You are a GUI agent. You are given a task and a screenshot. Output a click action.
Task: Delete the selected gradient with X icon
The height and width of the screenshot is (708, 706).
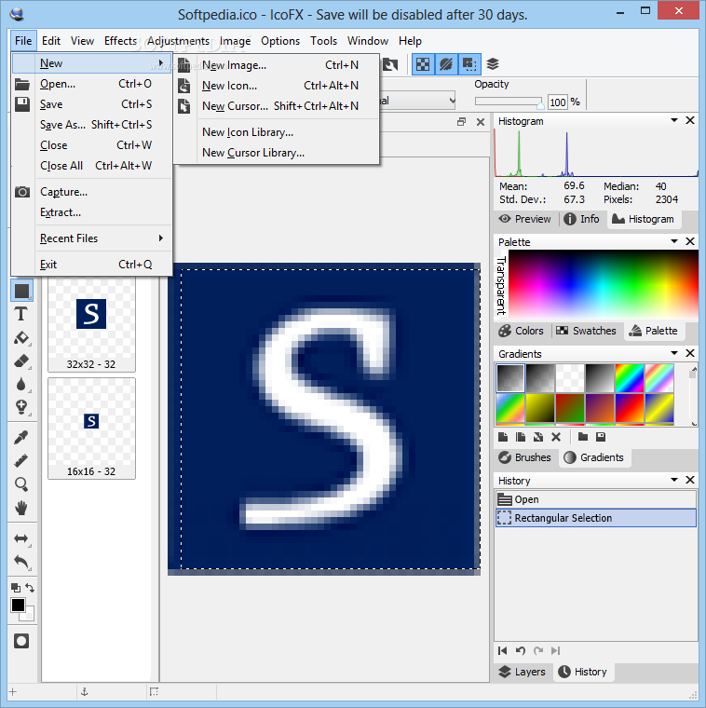pos(556,437)
